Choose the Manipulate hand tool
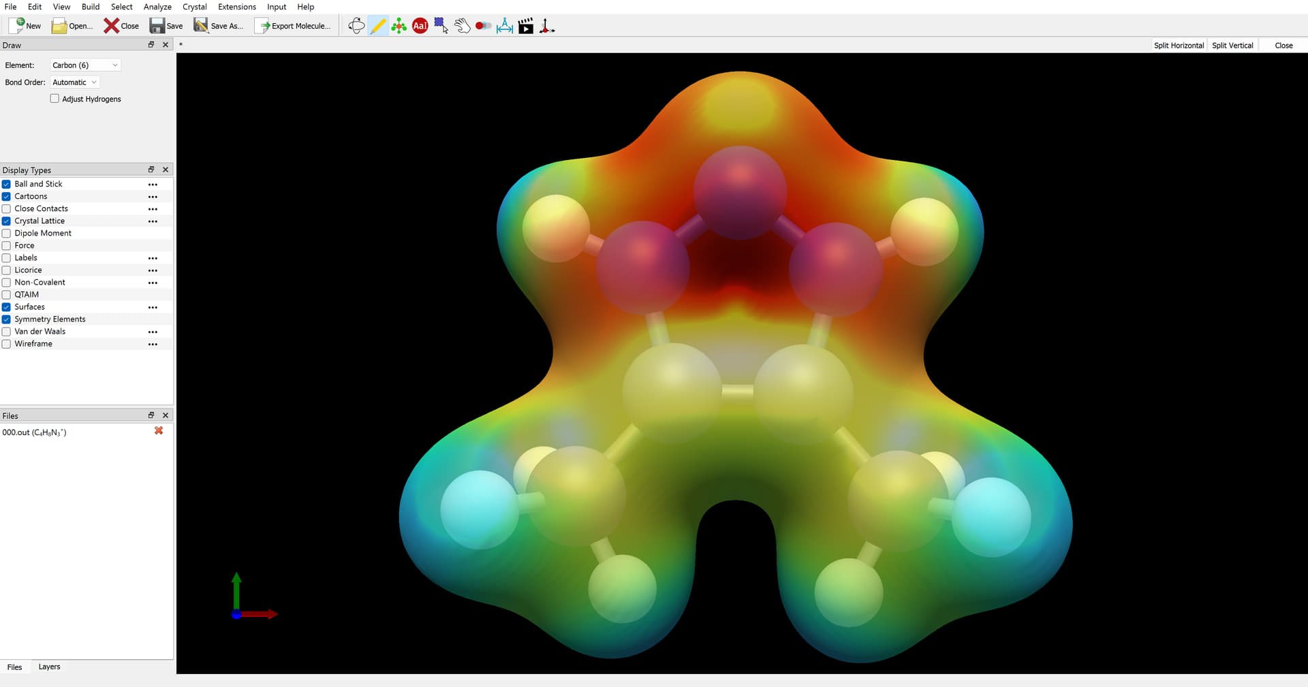 tap(463, 27)
